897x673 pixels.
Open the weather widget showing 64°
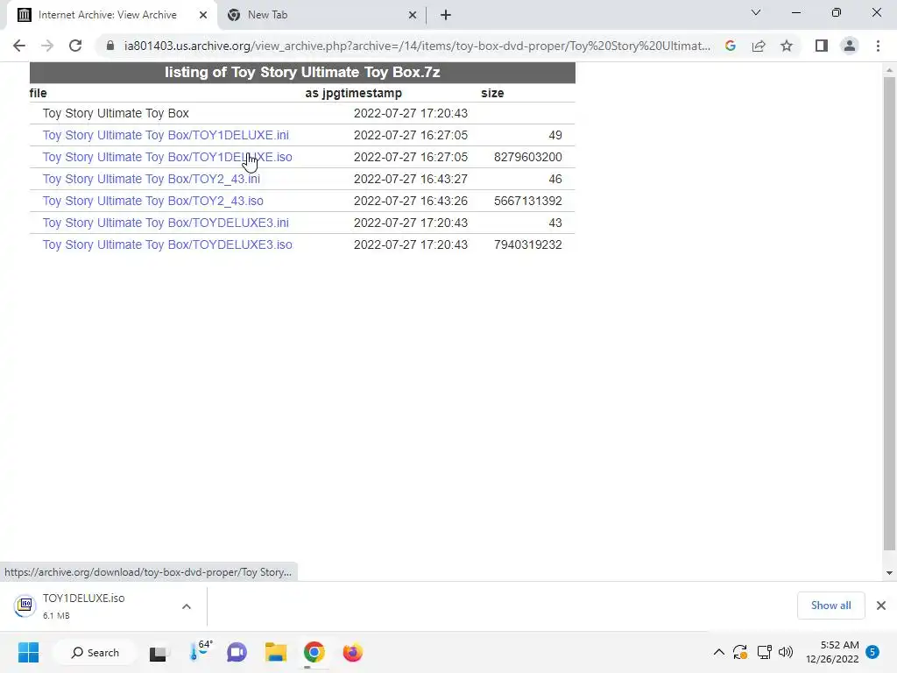pos(201,651)
